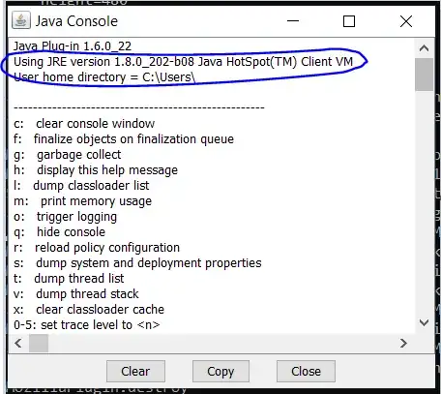Viewport: 441px width, 394px height.
Task: Click 'm: print memory usage' line
Action: [x=82, y=201]
